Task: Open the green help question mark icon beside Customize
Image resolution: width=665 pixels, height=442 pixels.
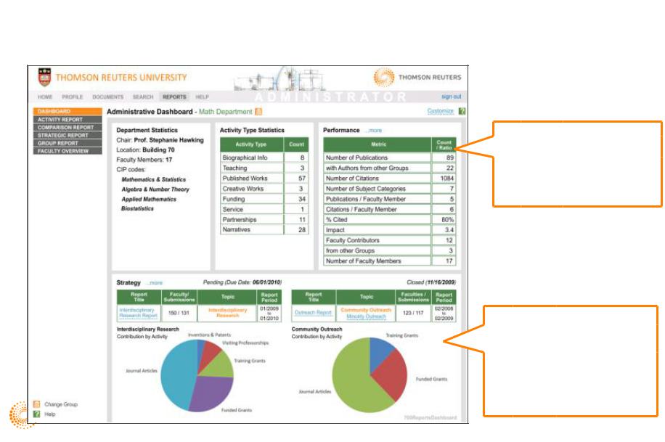Action: (462, 111)
